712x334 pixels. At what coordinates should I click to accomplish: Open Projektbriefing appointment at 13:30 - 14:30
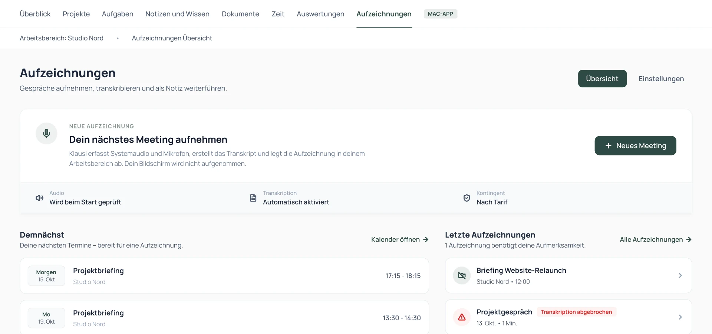pyautogui.click(x=224, y=318)
